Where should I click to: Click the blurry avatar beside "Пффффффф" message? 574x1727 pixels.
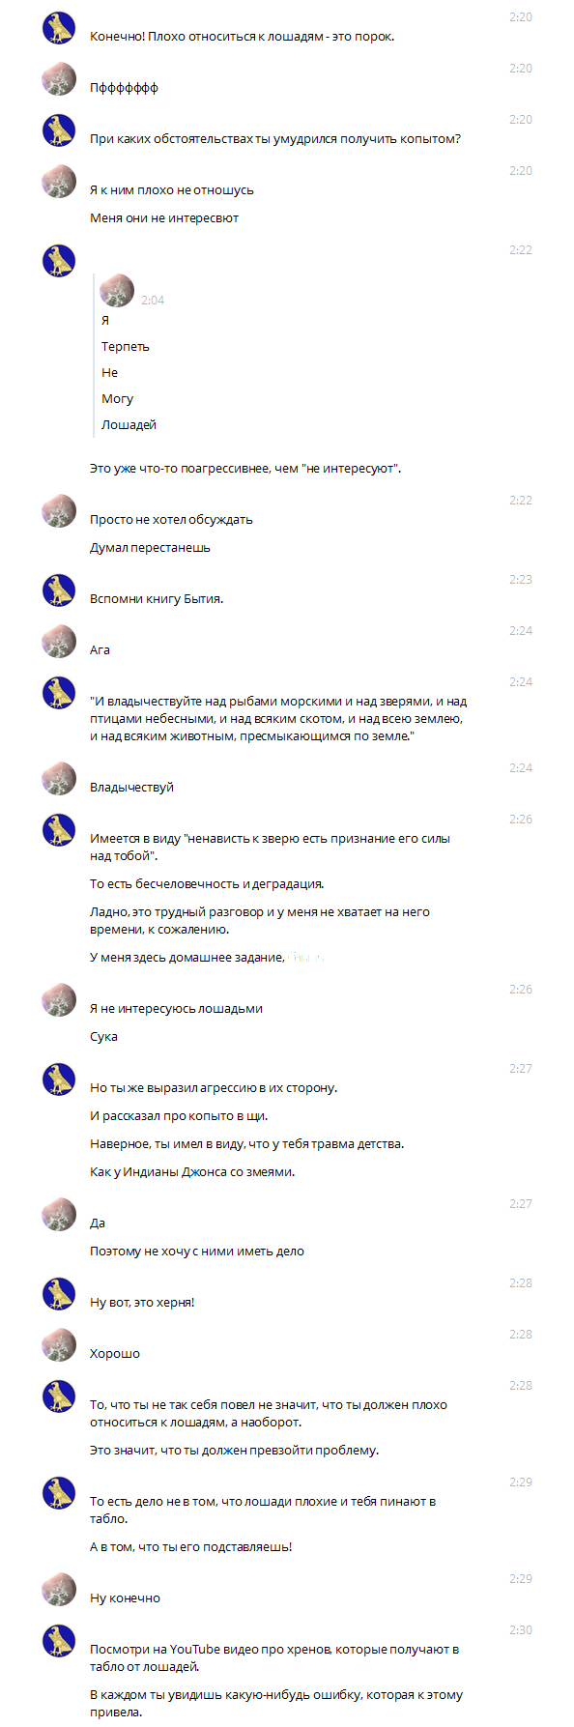[59, 79]
